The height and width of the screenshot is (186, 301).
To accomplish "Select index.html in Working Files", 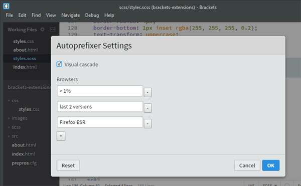I will [25, 67].
